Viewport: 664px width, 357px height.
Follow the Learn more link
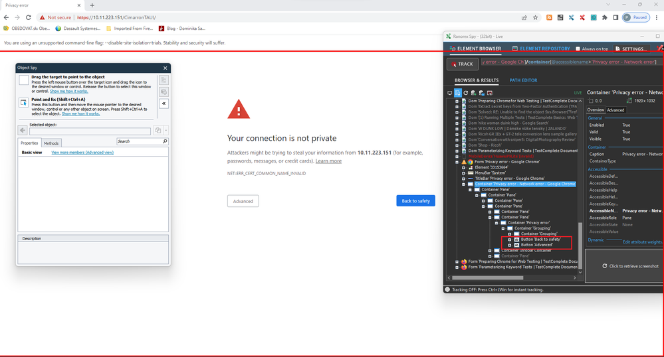click(328, 161)
